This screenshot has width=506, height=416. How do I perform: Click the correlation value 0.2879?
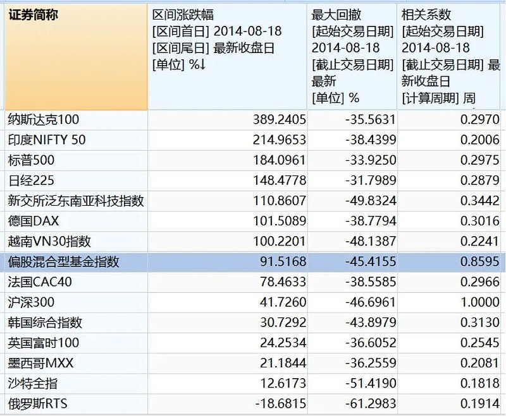pos(480,181)
